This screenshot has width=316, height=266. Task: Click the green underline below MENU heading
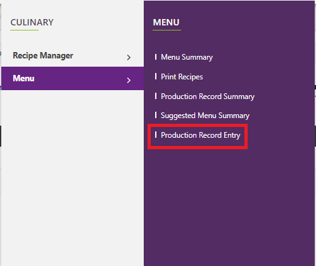(x=167, y=30)
